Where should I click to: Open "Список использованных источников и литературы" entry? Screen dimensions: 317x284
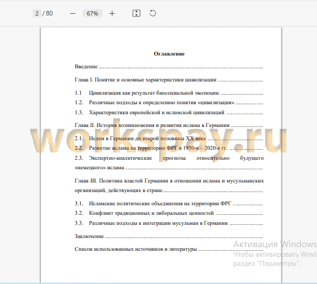coord(169,249)
